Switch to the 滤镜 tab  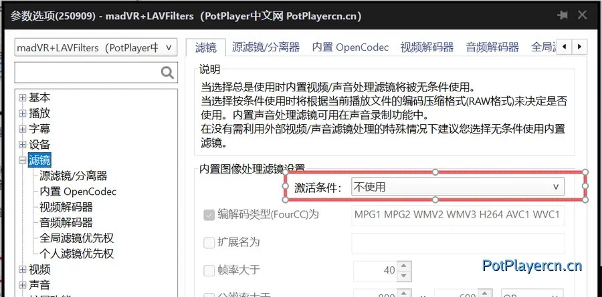coord(206,47)
